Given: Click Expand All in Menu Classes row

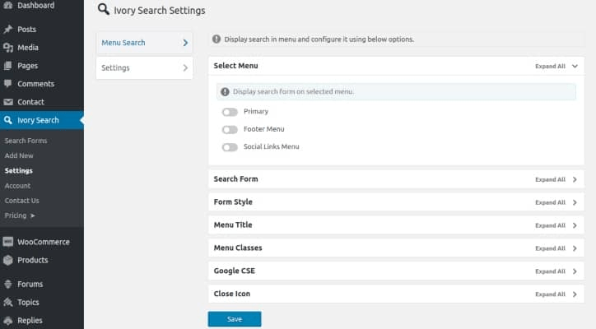Looking at the screenshot, I should pyautogui.click(x=550, y=248).
